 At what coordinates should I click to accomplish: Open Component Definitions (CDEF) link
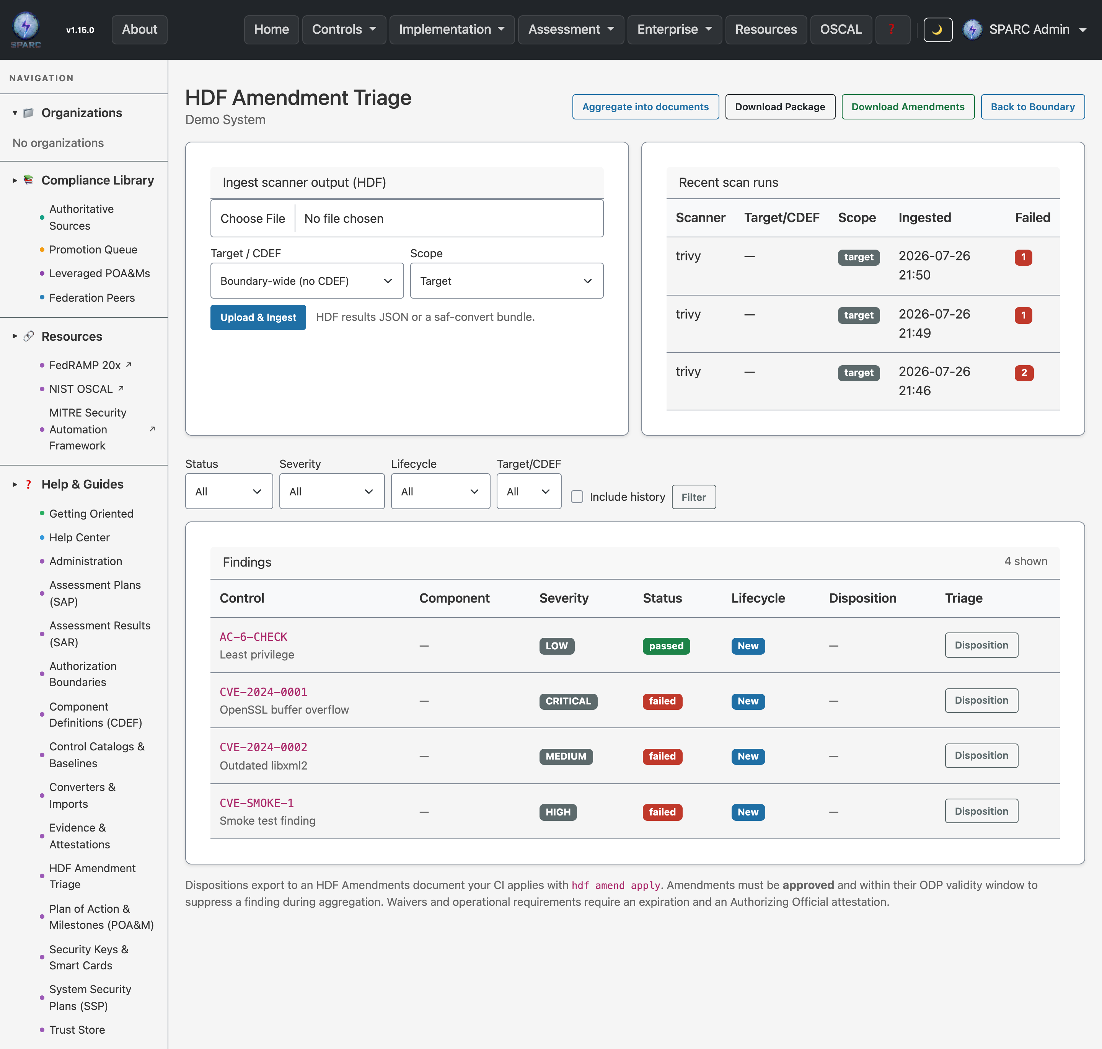pyautogui.click(x=96, y=715)
